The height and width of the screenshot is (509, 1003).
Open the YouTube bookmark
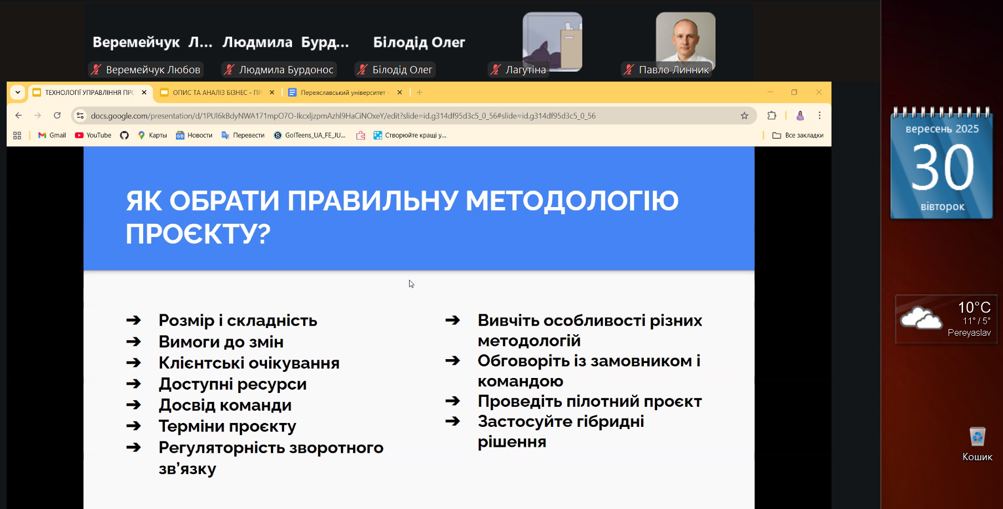[x=93, y=135]
